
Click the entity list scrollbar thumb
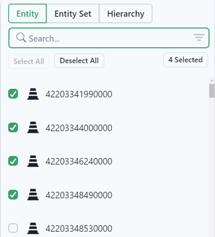212,91
